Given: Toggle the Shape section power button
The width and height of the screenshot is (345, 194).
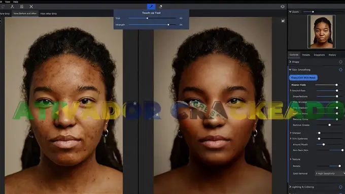Looking at the screenshot, I should click(340, 62).
